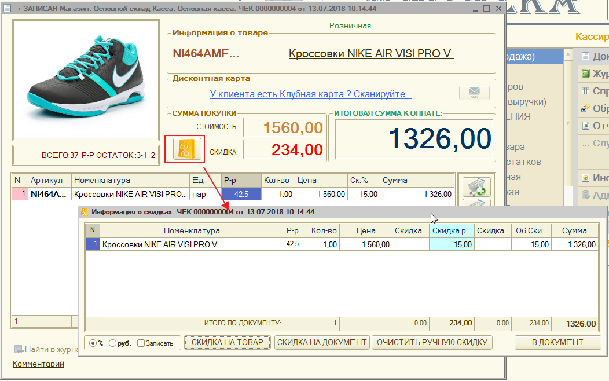
Task: Click 'Ск.%' column header in receipt table
Action: [x=364, y=181]
